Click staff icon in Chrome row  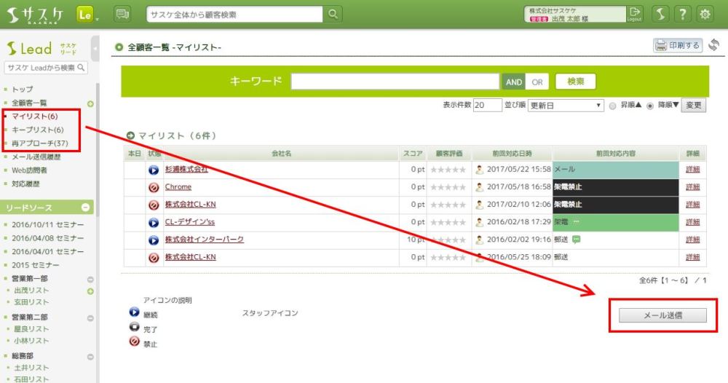click(x=480, y=187)
